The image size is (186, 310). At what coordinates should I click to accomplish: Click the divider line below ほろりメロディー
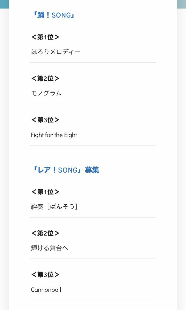(x=93, y=63)
